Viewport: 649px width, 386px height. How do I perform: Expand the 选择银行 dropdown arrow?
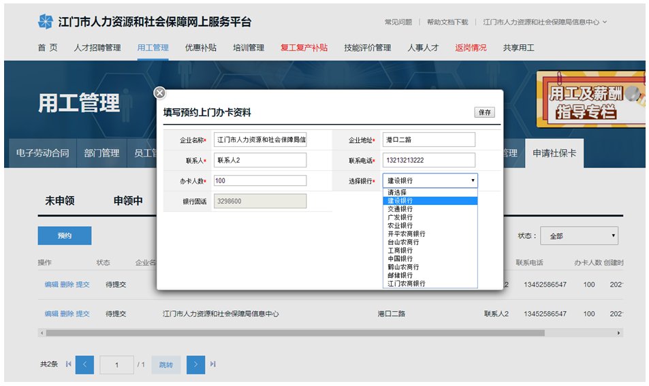[x=473, y=181]
